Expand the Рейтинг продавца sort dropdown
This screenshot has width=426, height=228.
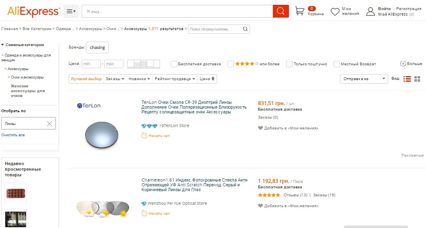click(x=175, y=79)
